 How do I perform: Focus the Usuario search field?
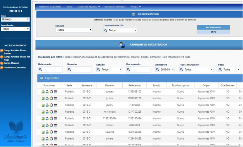(x=80, y=69)
